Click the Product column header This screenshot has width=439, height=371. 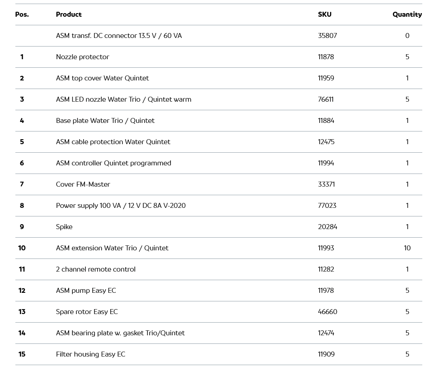click(69, 14)
